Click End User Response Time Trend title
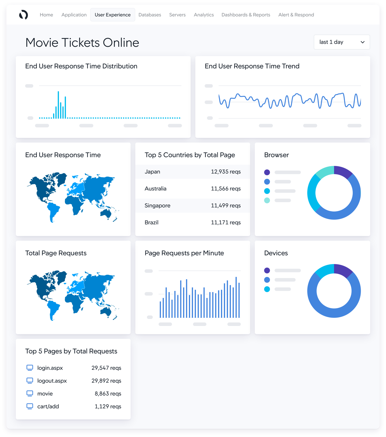Image resolution: width=386 pixels, height=437 pixels. click(252, 66)
